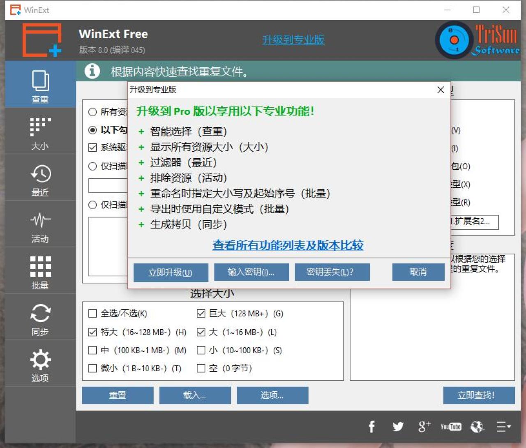This screenshot has width=526, height=448.
Task: Click the 立即查找! button
Action: point(479,395)
